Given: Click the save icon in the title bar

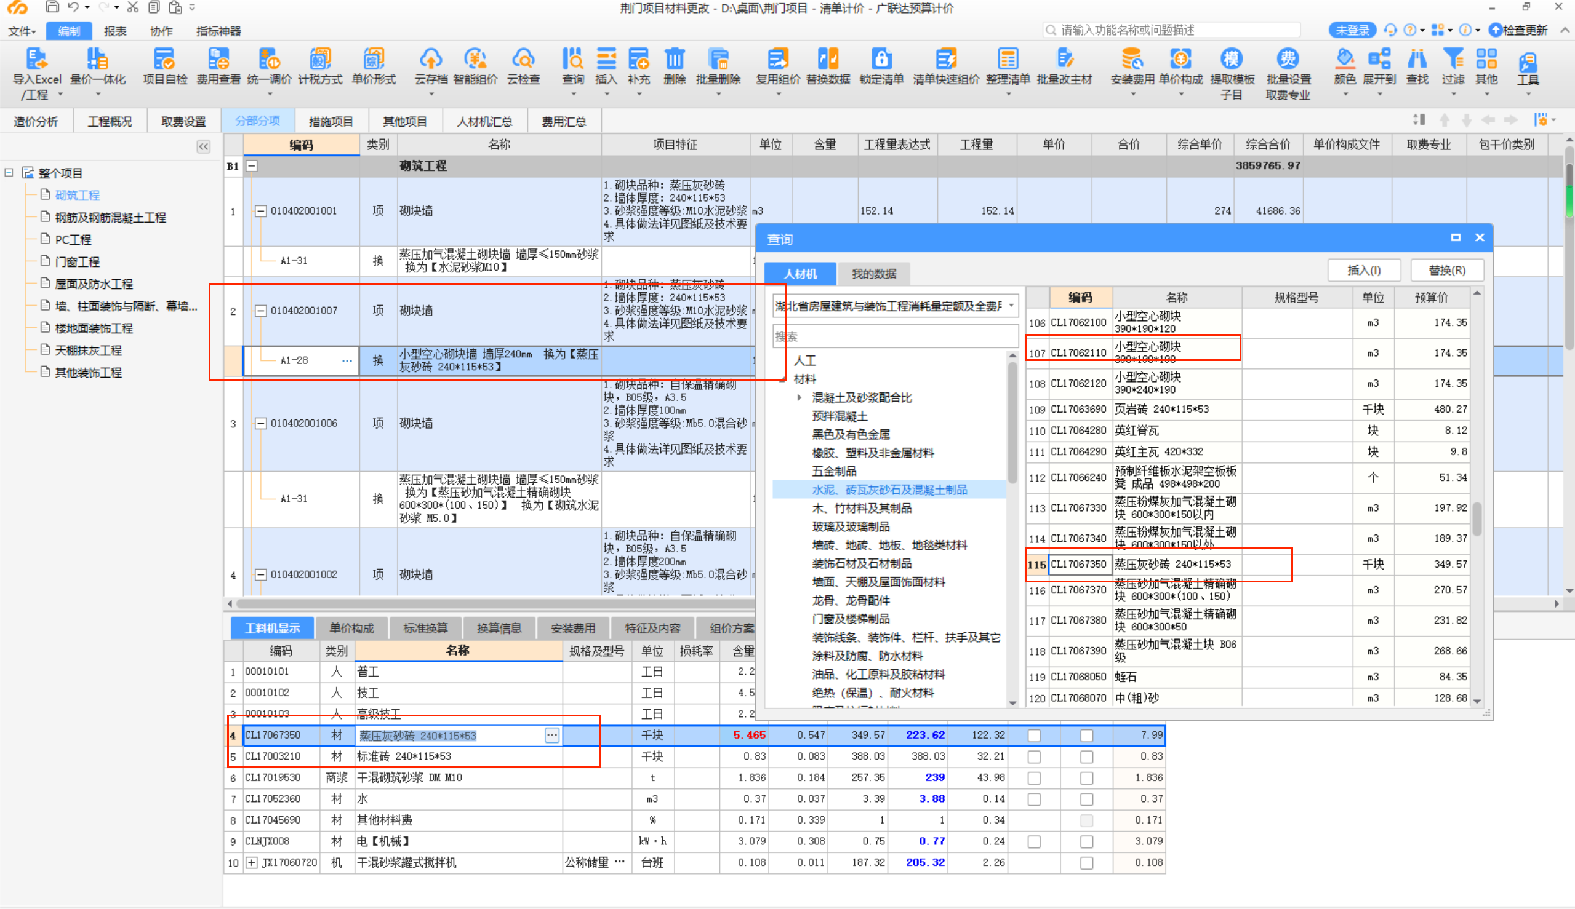Looking at the screenshot, I should 52,7.
